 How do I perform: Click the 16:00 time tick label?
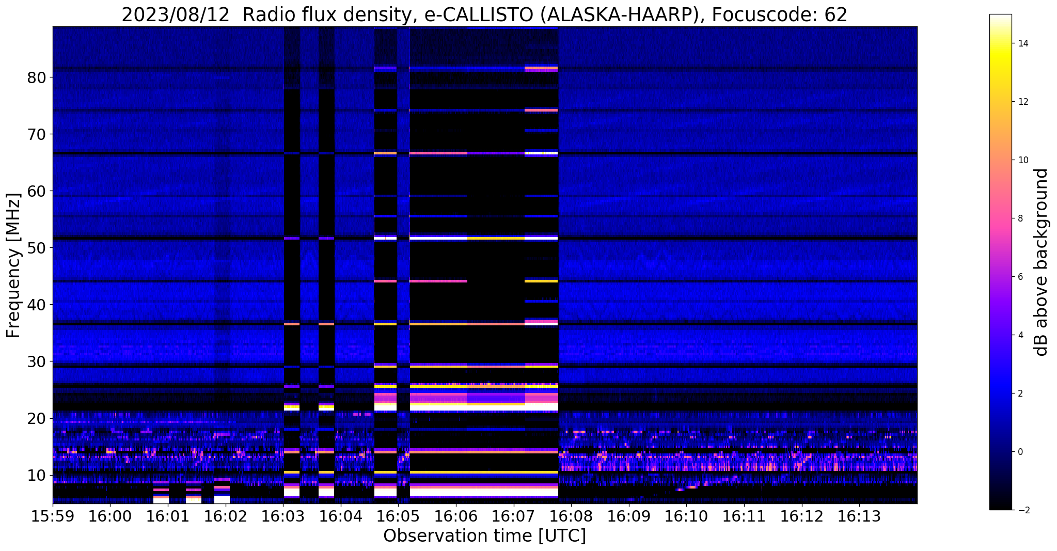(110, 517)
